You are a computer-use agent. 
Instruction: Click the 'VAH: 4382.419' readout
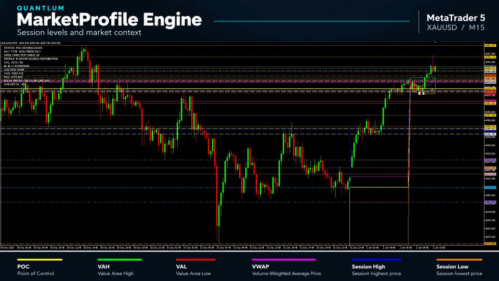coord(14,73)
